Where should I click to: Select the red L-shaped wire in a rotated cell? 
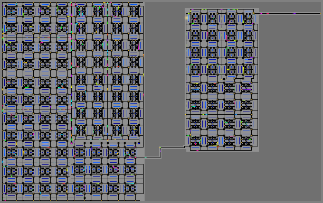pos(78,66)
